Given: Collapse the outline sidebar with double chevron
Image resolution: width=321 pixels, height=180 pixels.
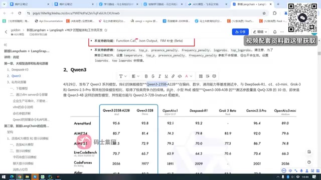Looking at the screenshot, I should point(6,44).
